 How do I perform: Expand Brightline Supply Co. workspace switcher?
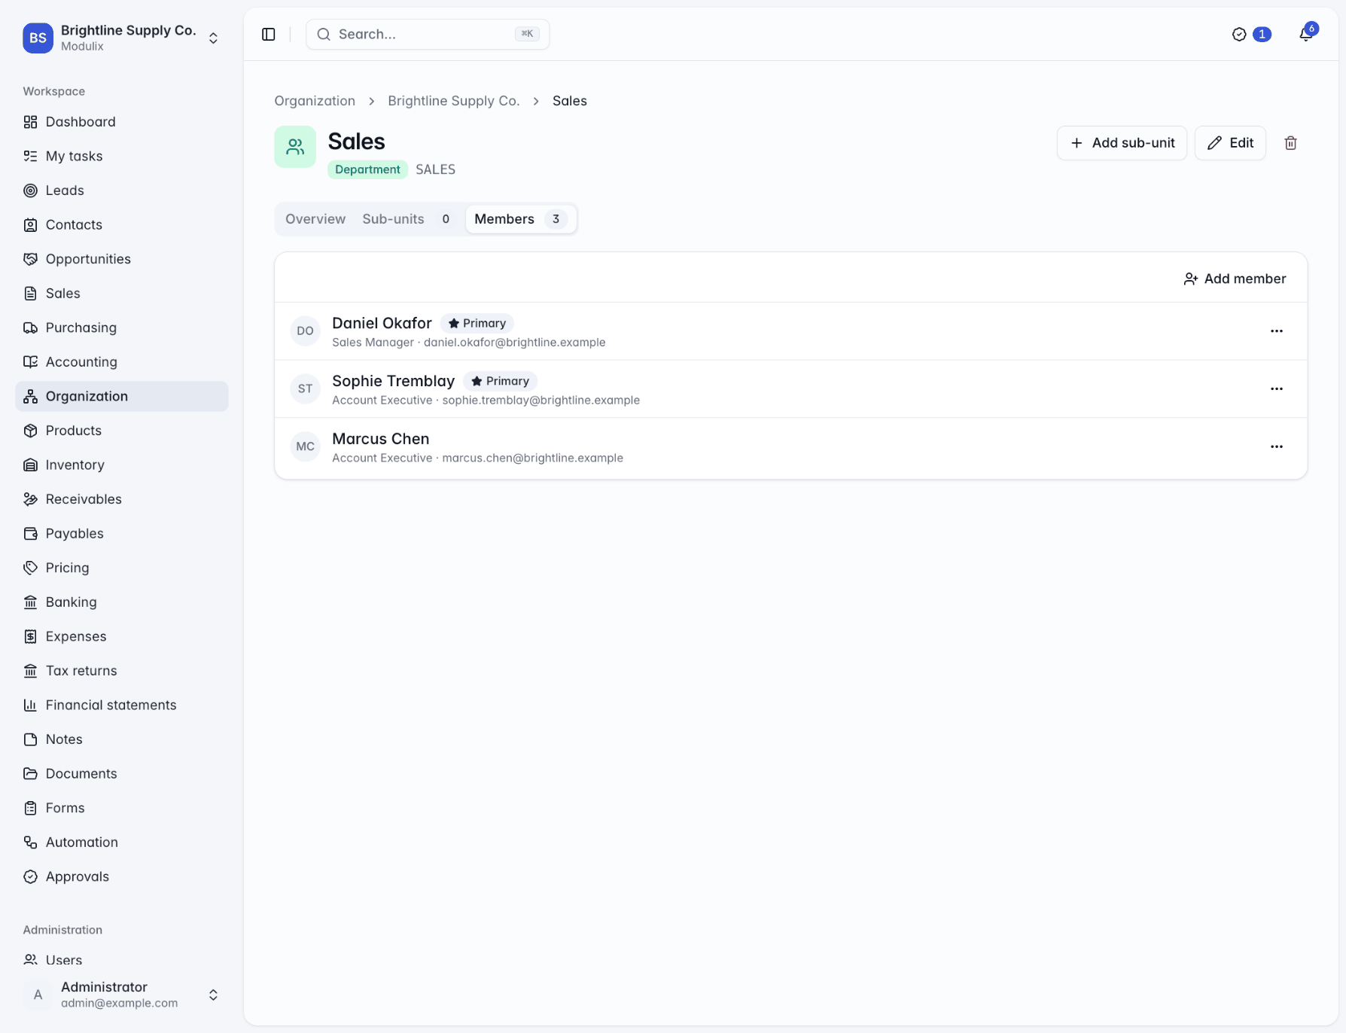[122, 38]
